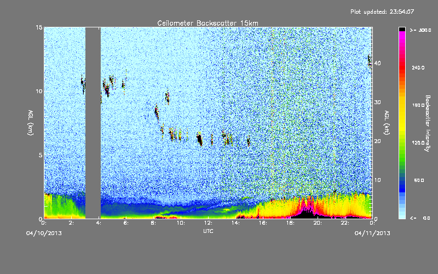Click the 15 km altitude tick label
This screenshot has height=274, width=438.
39,27
